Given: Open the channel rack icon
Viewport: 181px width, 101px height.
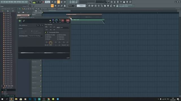Looking at the screenshot, I should [96, 6].
